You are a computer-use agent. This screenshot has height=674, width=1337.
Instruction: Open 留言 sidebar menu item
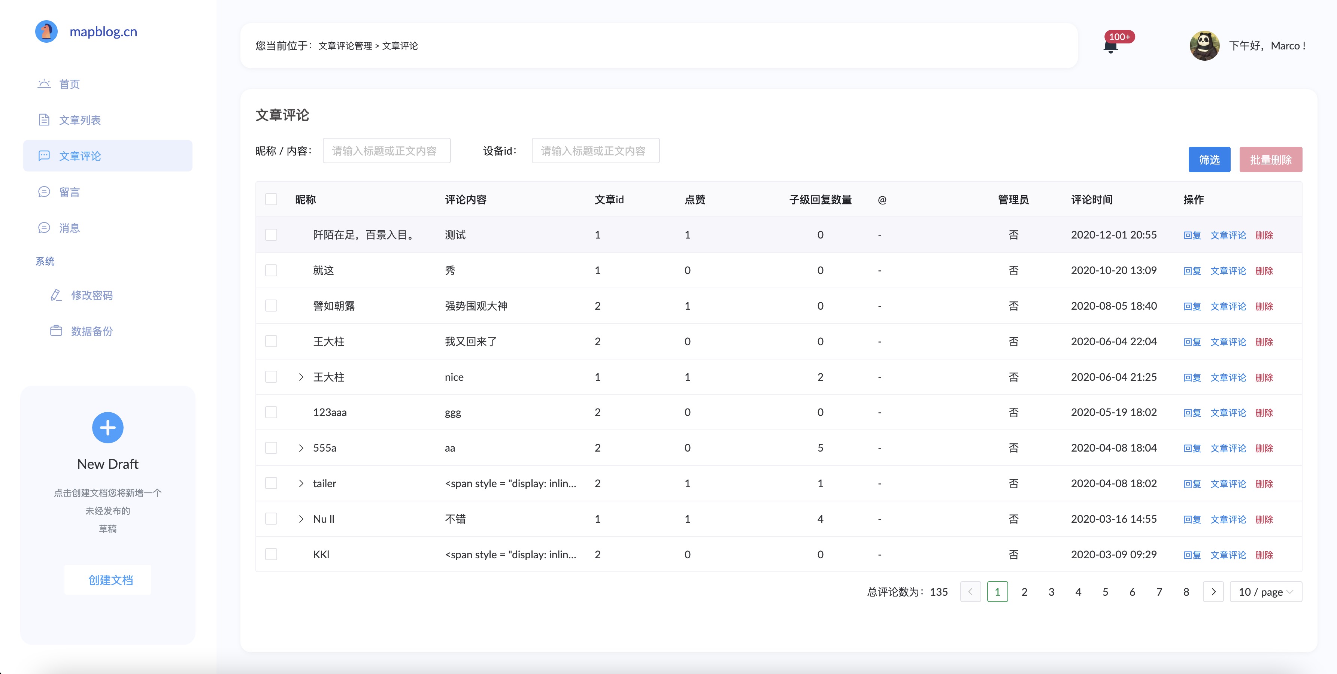(x=107, y=192)
